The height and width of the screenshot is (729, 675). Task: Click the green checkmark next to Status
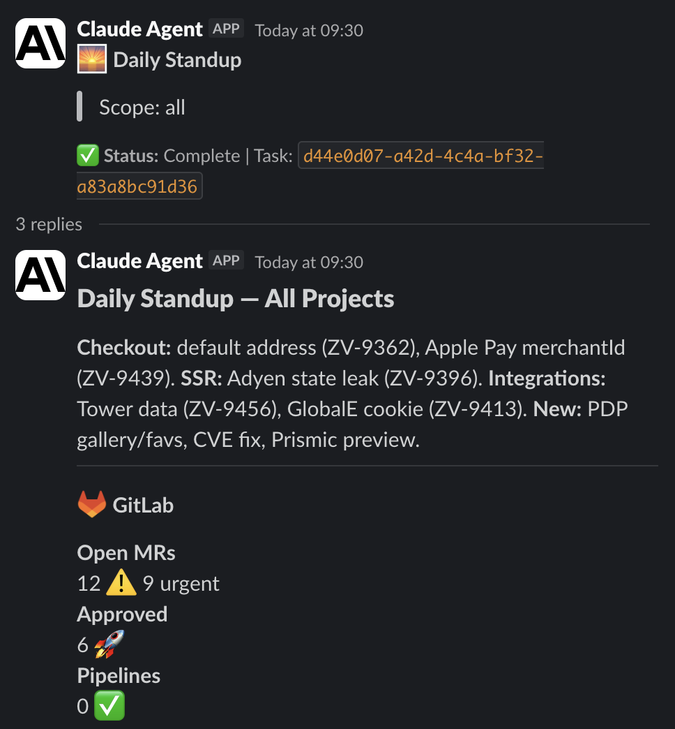tap(88, 156)
